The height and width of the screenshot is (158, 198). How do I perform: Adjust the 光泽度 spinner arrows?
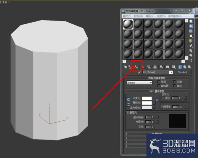pos(153,122)
